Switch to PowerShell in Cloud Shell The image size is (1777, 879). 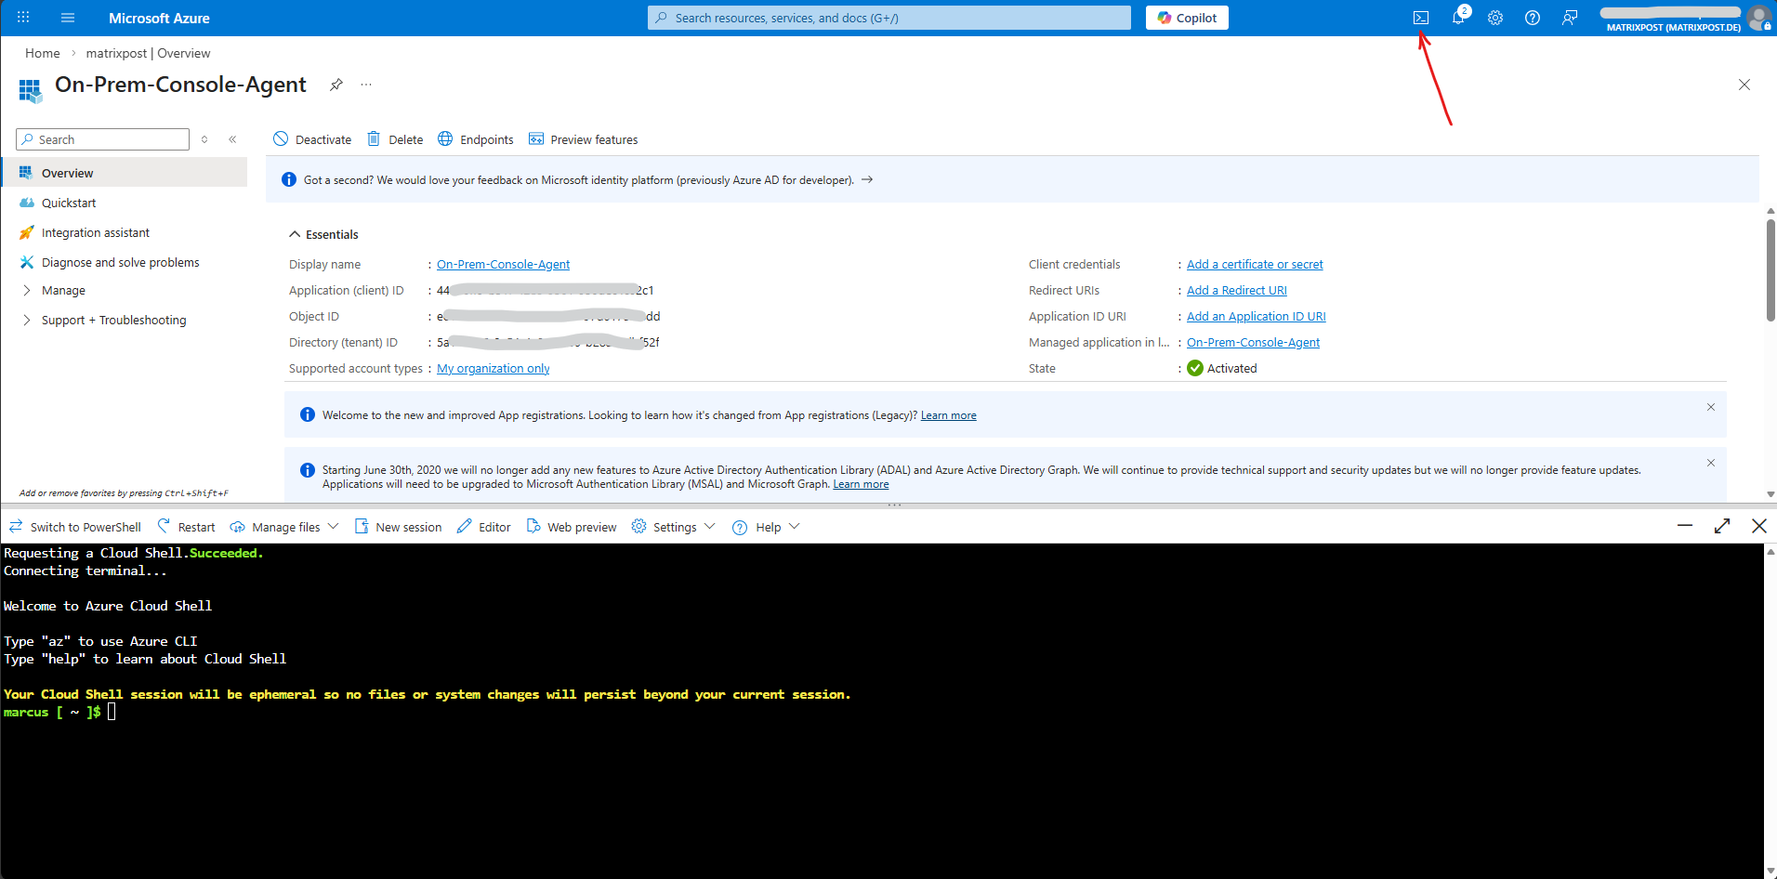pos(75,527)
